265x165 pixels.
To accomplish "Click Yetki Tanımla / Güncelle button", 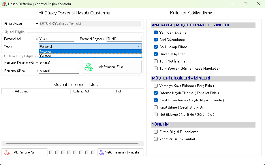I will (121, 152).
